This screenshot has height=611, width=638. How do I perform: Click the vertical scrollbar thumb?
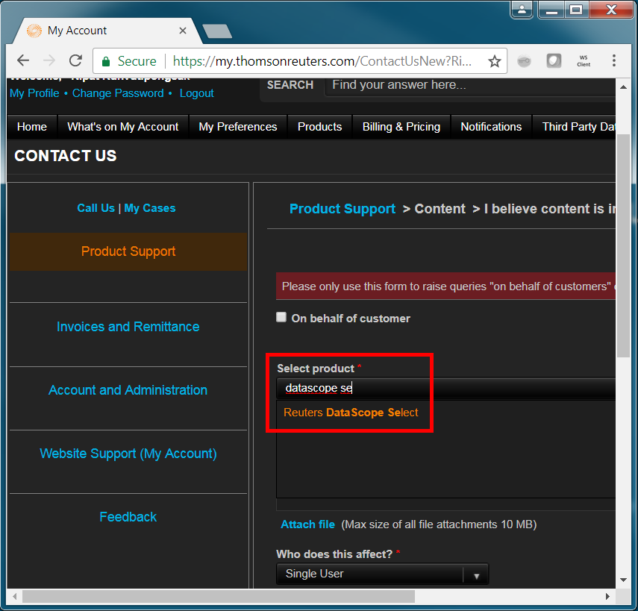pos(623,245)
